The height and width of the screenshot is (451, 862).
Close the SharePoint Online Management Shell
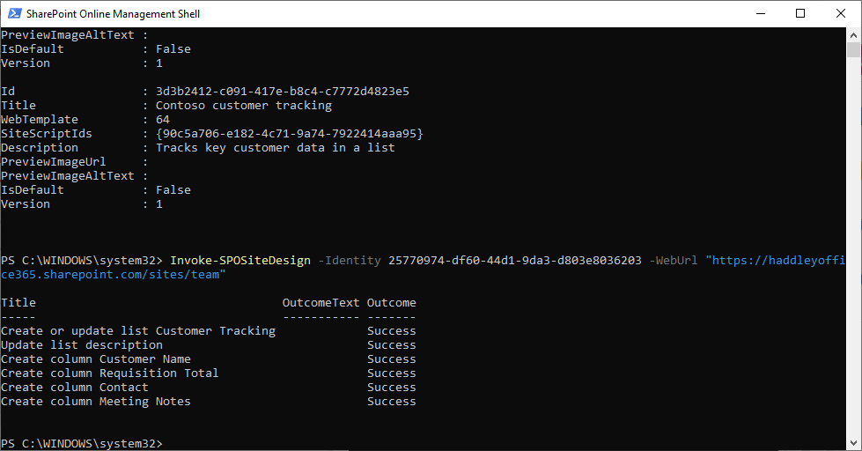point(840,14)
